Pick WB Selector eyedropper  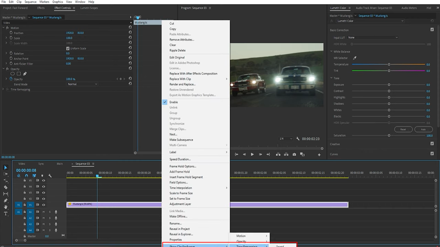point(354,58)
